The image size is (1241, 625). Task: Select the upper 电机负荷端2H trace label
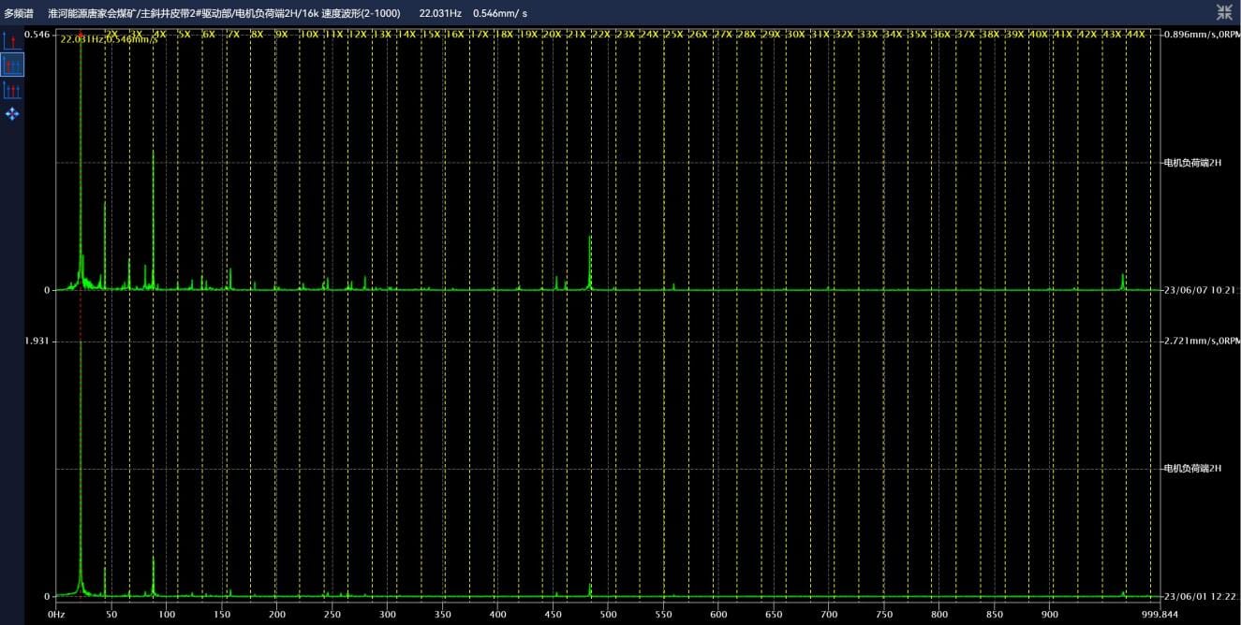tap(1192, 163)
